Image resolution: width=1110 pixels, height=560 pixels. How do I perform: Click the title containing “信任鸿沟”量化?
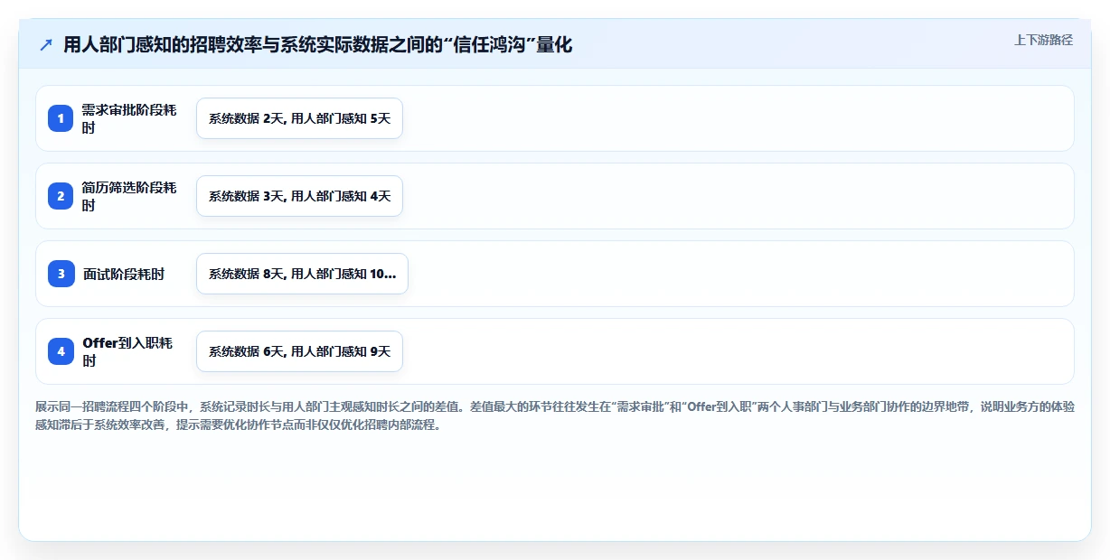click(318, 45)
